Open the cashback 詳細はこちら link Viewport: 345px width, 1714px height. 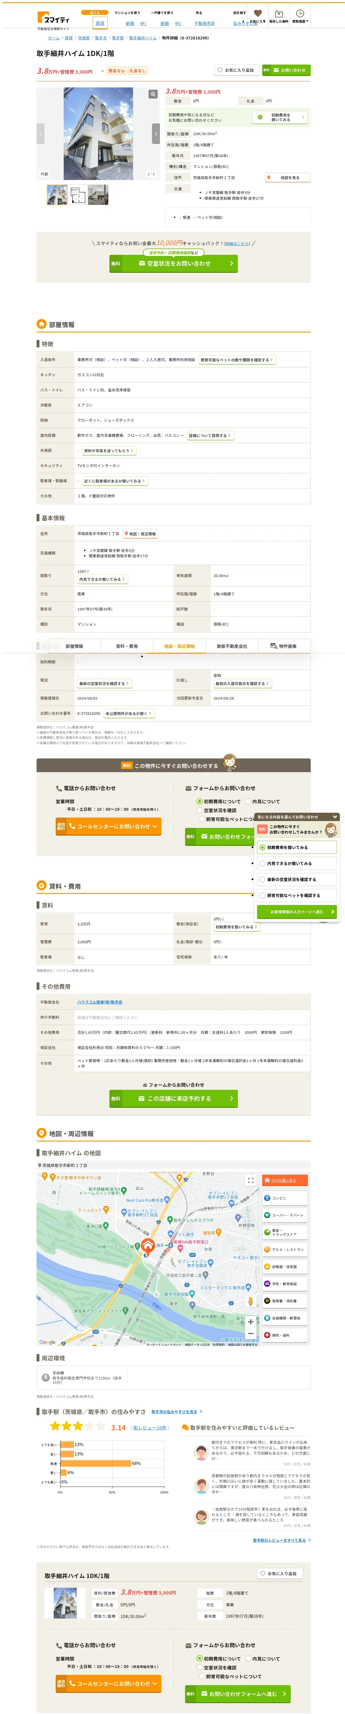coord(237,243)
